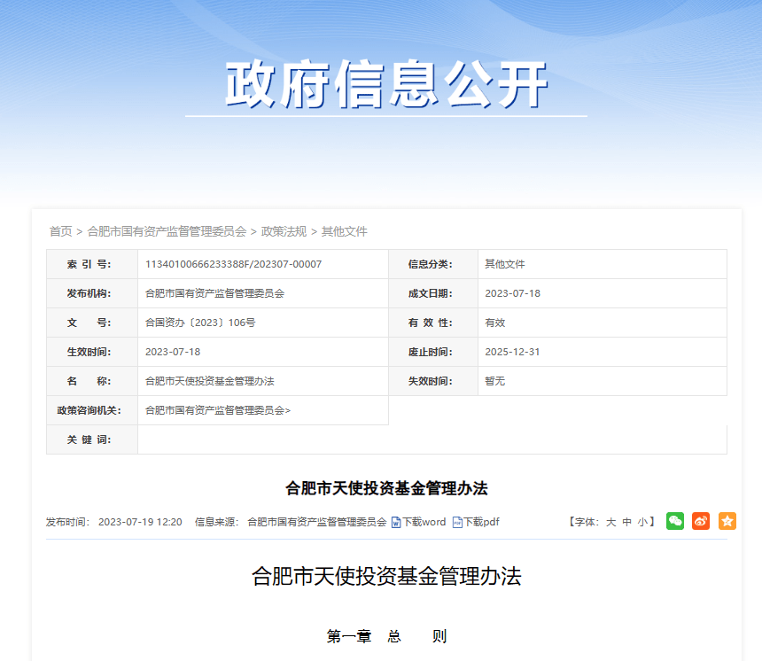
Task: Share article via Weibo icon
Action: pos(701,521)
